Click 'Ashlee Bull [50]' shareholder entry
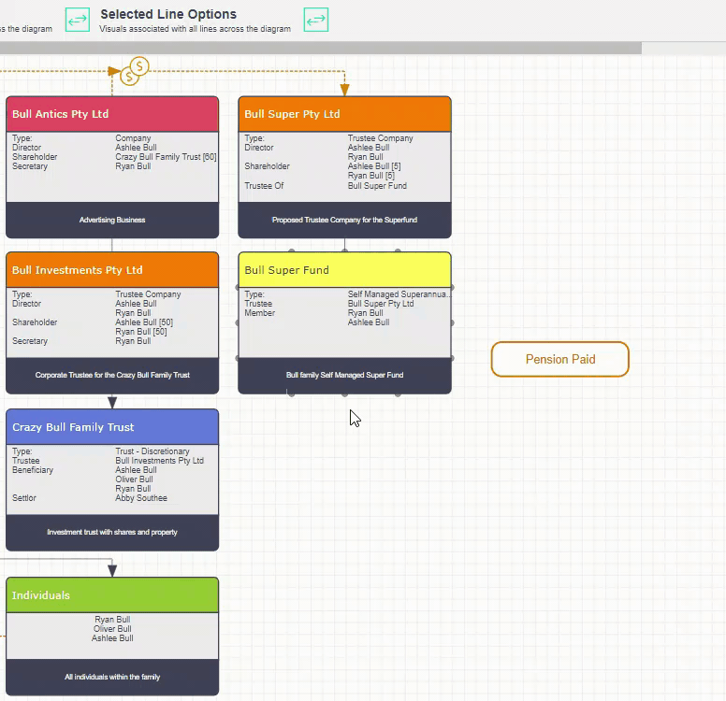 tap(144, 322)
